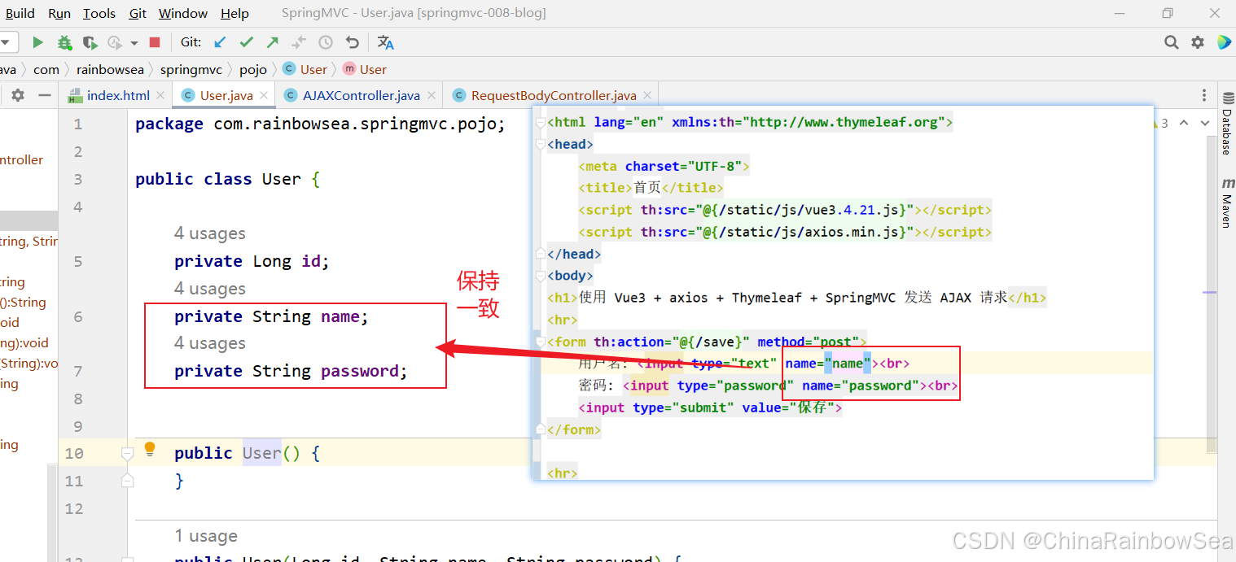Commit changes with the green checkmark
Screen dimensions: 1236x562
(246, 42)
